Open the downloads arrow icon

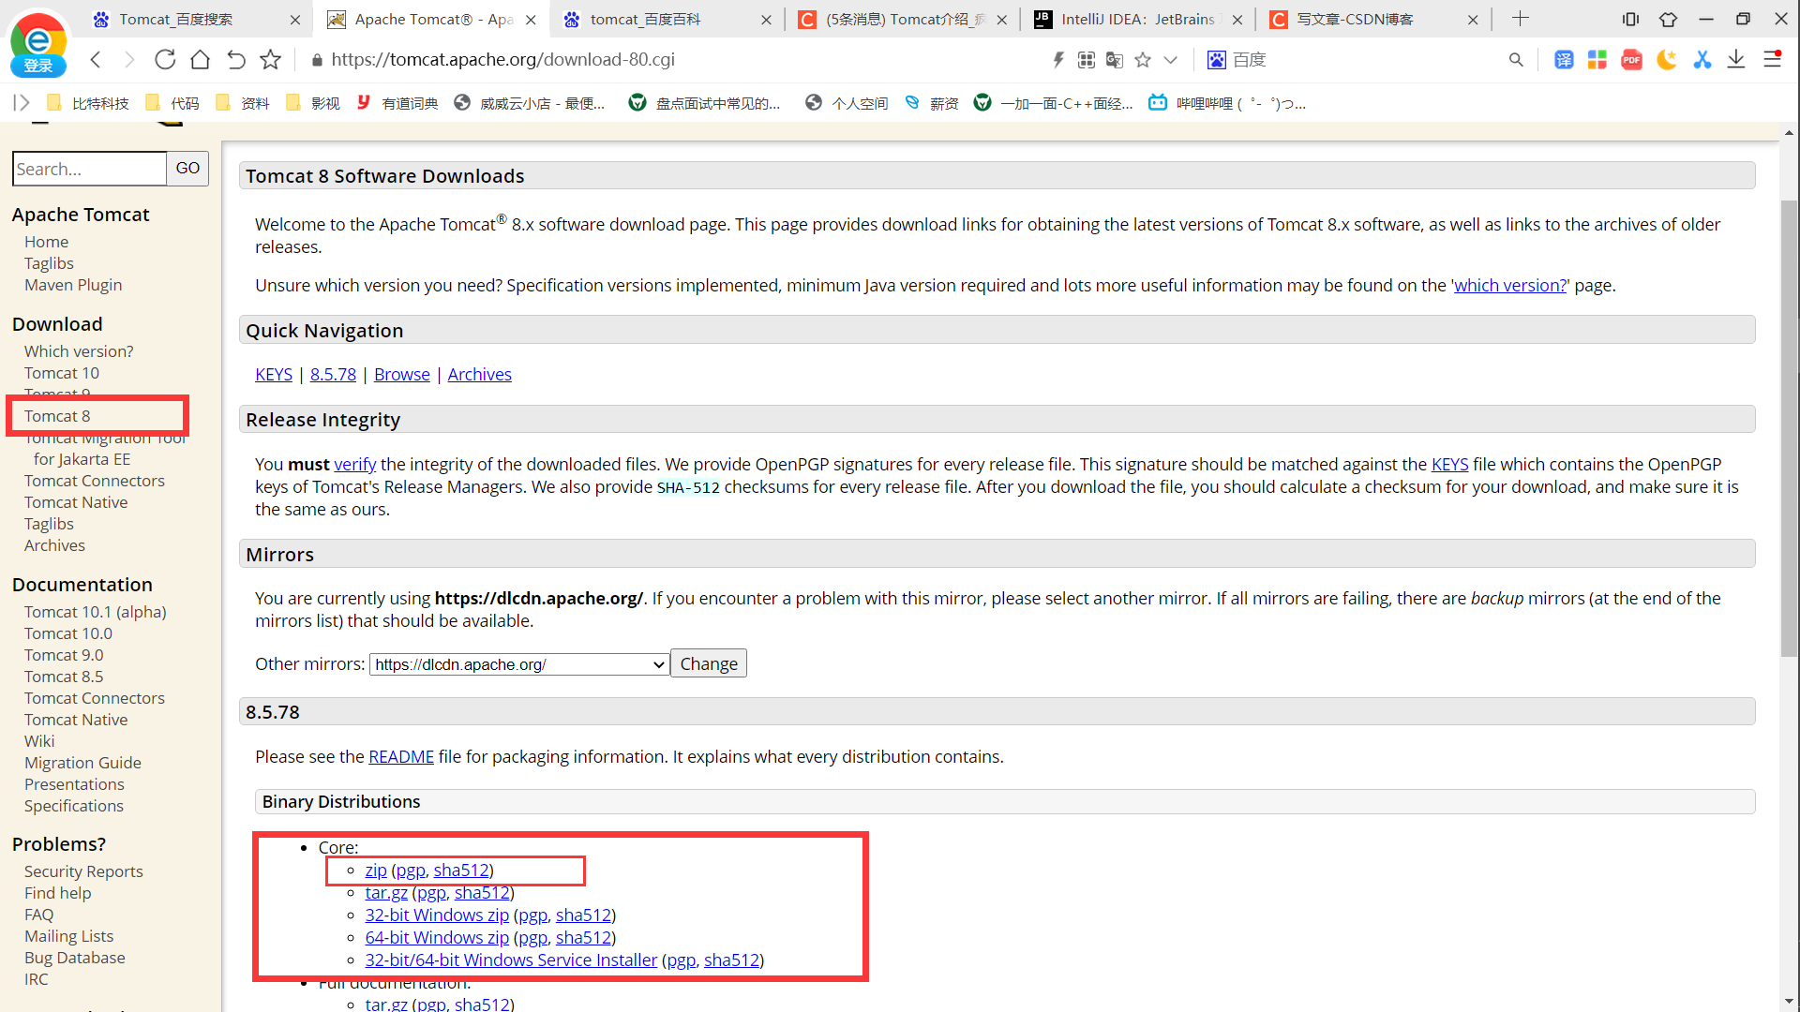(x=1736, y=60)
